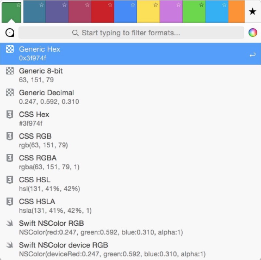
Task: Click the return arrow on Generic Hex
Action: click(x=252, y=55)
